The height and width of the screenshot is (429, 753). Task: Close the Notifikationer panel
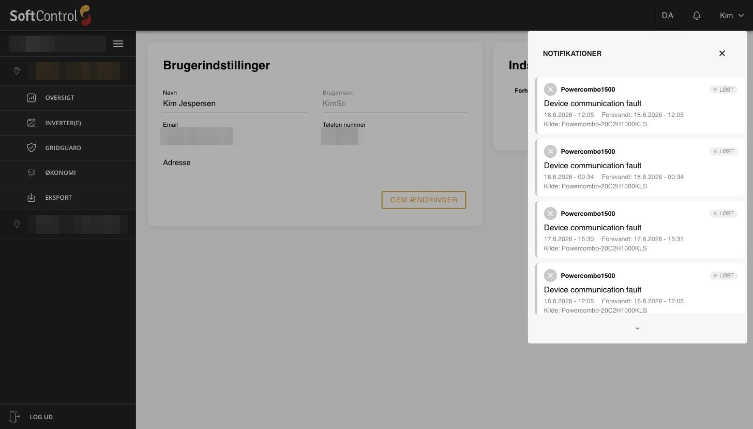click(722, 53)
